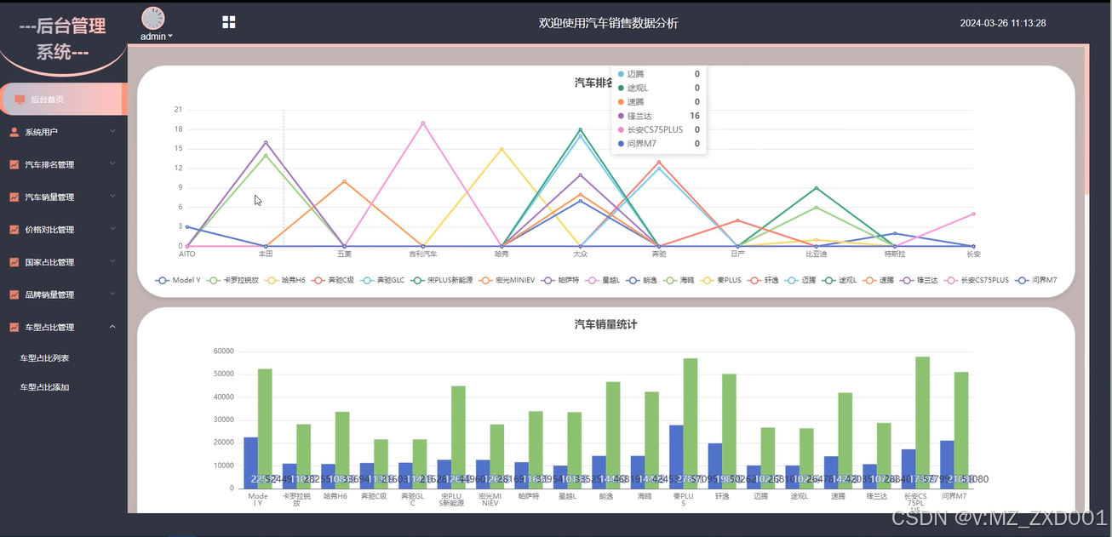
Task: Toggle the Model Y legend series
Action: 178,280
